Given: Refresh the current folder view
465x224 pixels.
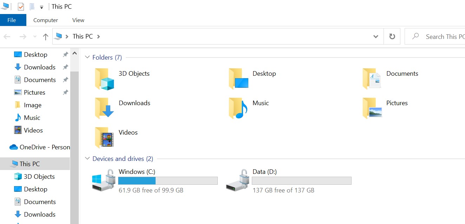Looking at the screenshot, I should pos(392,36).
